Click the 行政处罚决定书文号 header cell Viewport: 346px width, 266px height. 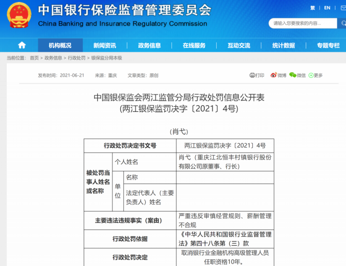pos(130,145)
